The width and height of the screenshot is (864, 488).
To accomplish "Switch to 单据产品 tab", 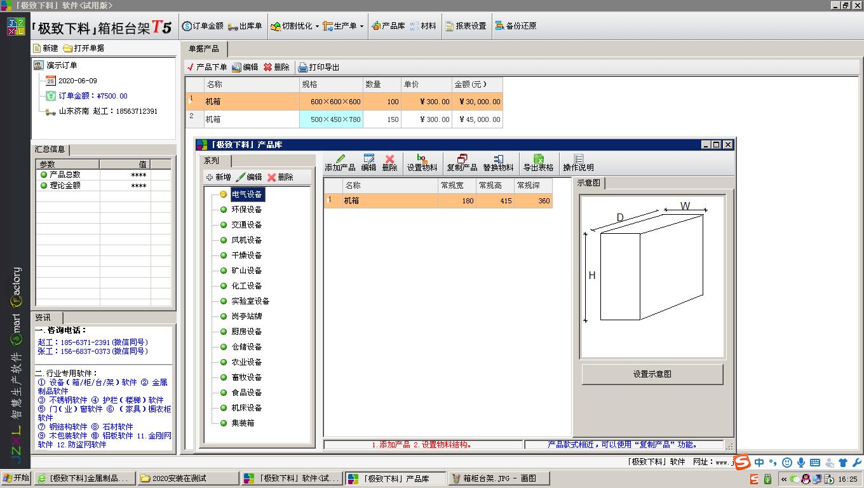I will 204,49.
